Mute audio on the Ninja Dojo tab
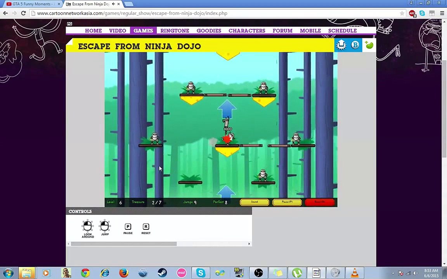The height and width of the screenshot is (279, 447). pyautogui.click(x=113, y=4)
